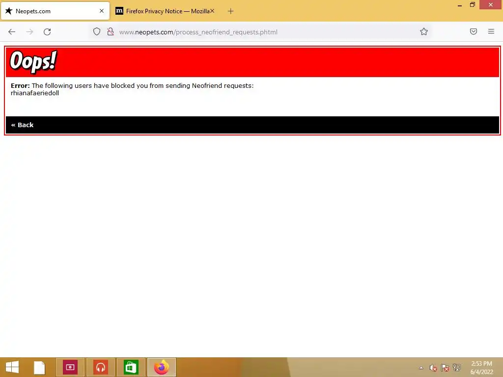The width and height of the screenshot is (503, 377).
Task: Open tracking protection shield icon
Action: [x=97, y=31]
